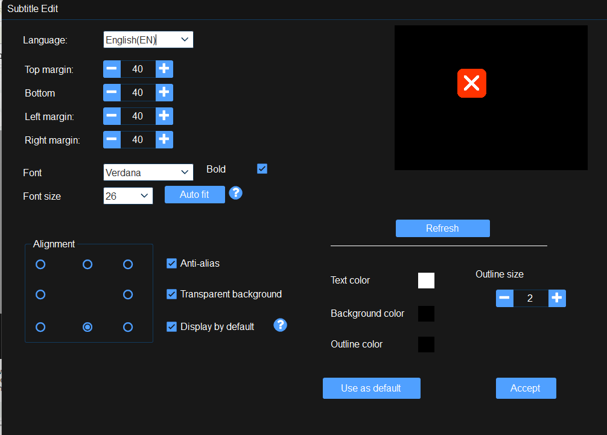Uncheck the Bold checkbox
This screenshot has height=435, width=607.
pos(262,169)
